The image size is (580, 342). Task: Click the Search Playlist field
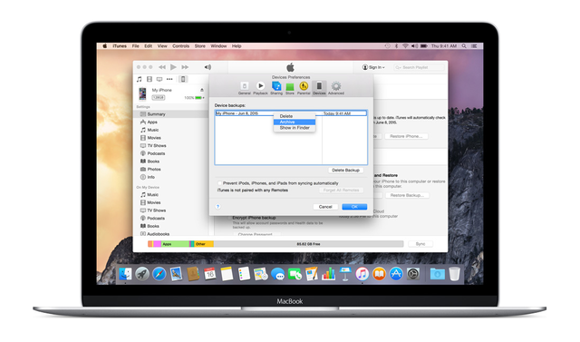[419, 67]
